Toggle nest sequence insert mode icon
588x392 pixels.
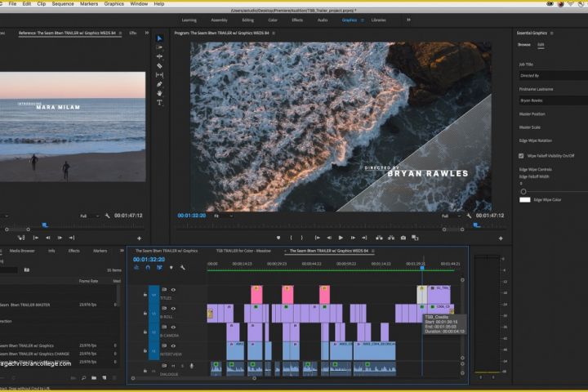(136, 268)
